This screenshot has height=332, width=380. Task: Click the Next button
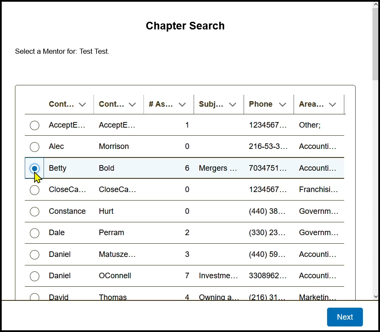point(345,317)
